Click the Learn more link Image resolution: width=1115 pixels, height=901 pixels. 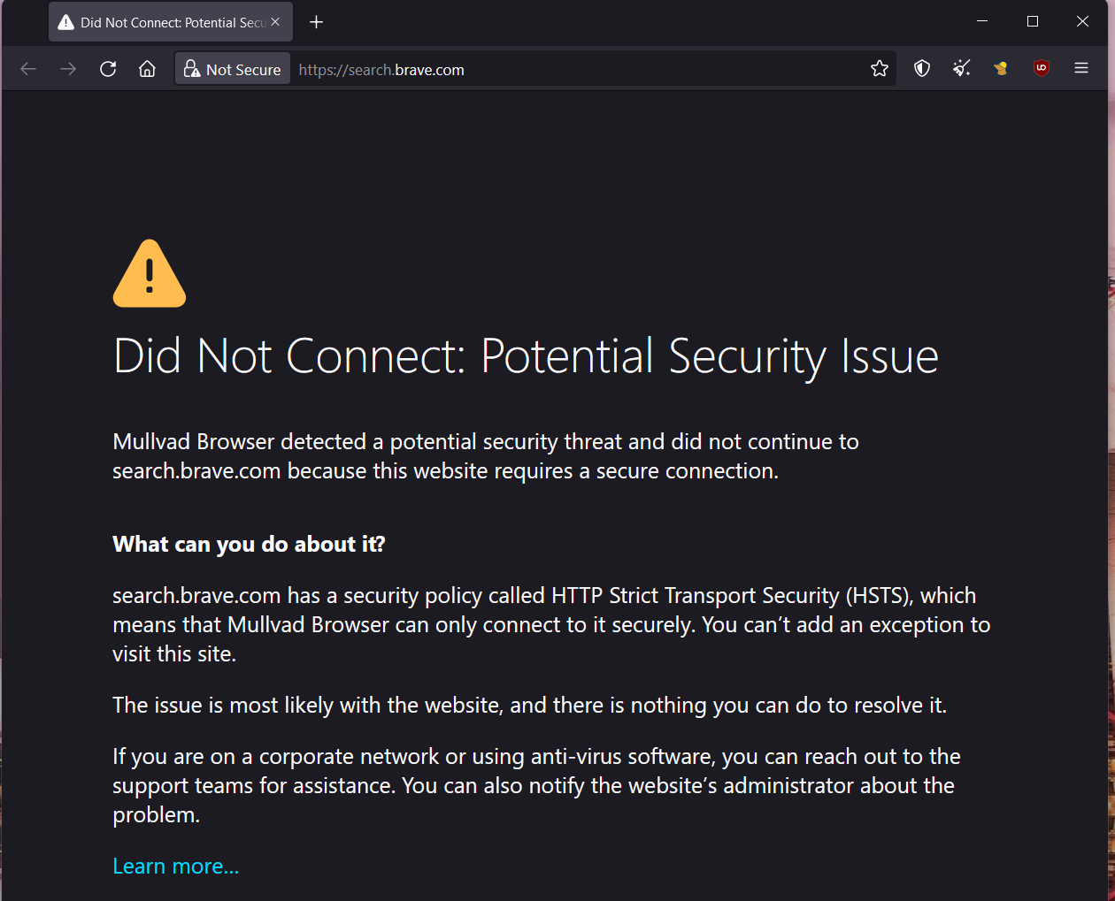coord(176,867)
